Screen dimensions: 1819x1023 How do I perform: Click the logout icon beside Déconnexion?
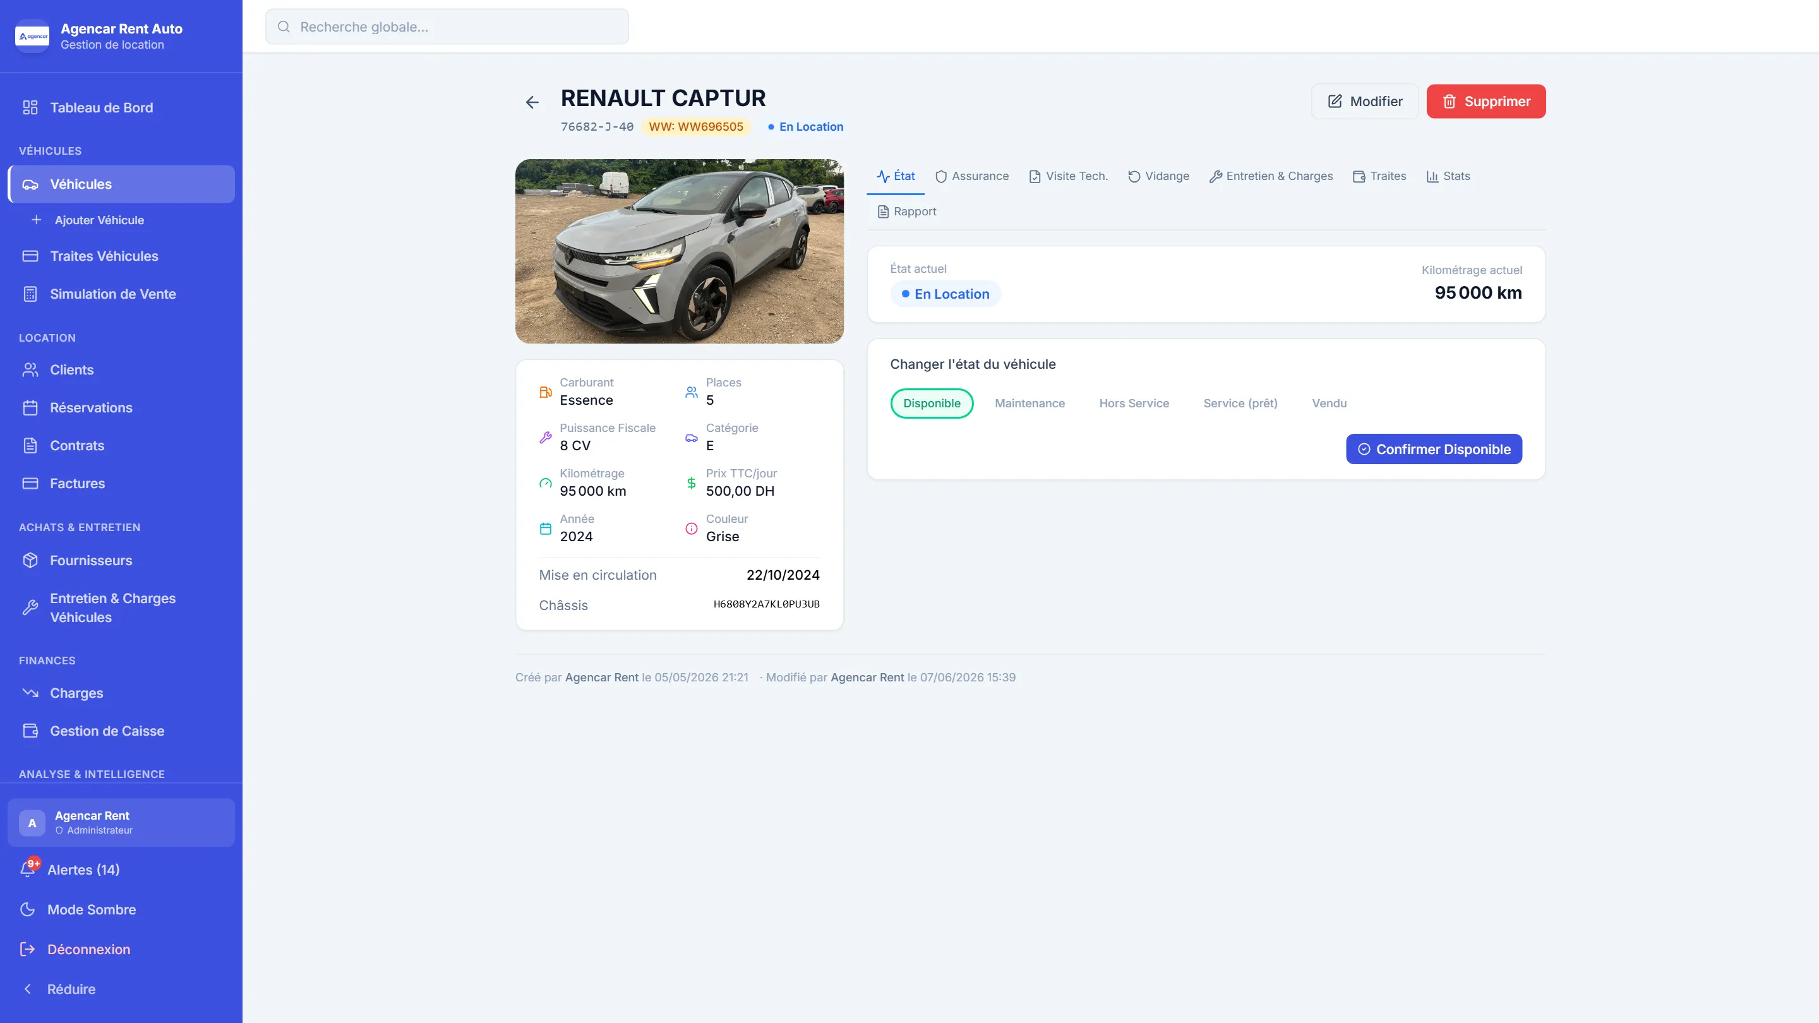tap(28, 950)
